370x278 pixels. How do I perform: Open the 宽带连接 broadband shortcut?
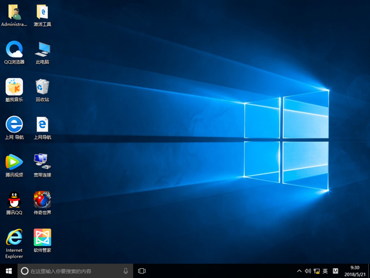click(x=42, y=162)
